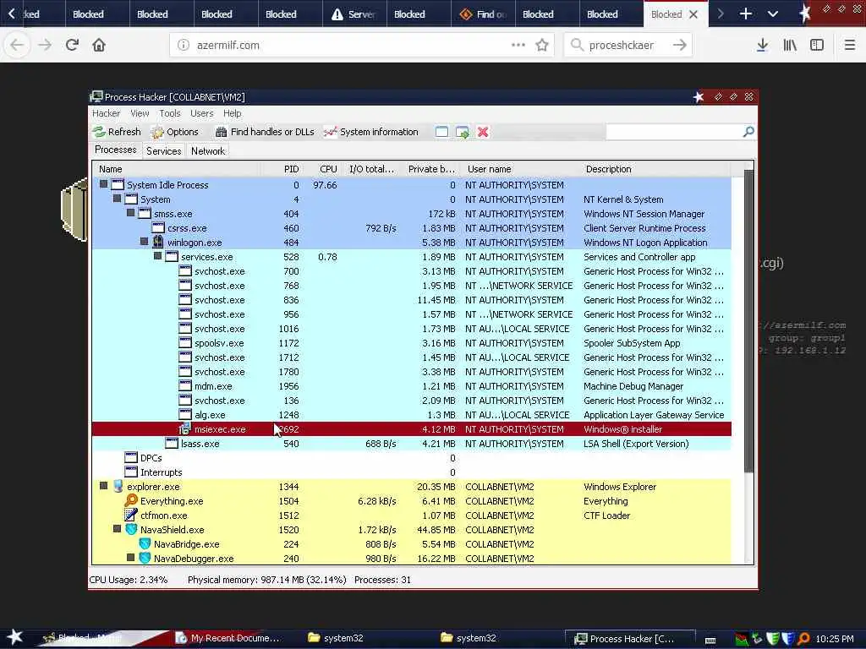This screenshot has width=866, height=649.
Task: Collapse the explorer.exe tree node
Action: click(104, 486)
